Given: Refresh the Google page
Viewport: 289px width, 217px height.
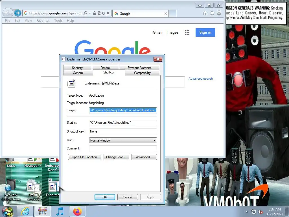Looking at the screenshot, I should point(104,13).
